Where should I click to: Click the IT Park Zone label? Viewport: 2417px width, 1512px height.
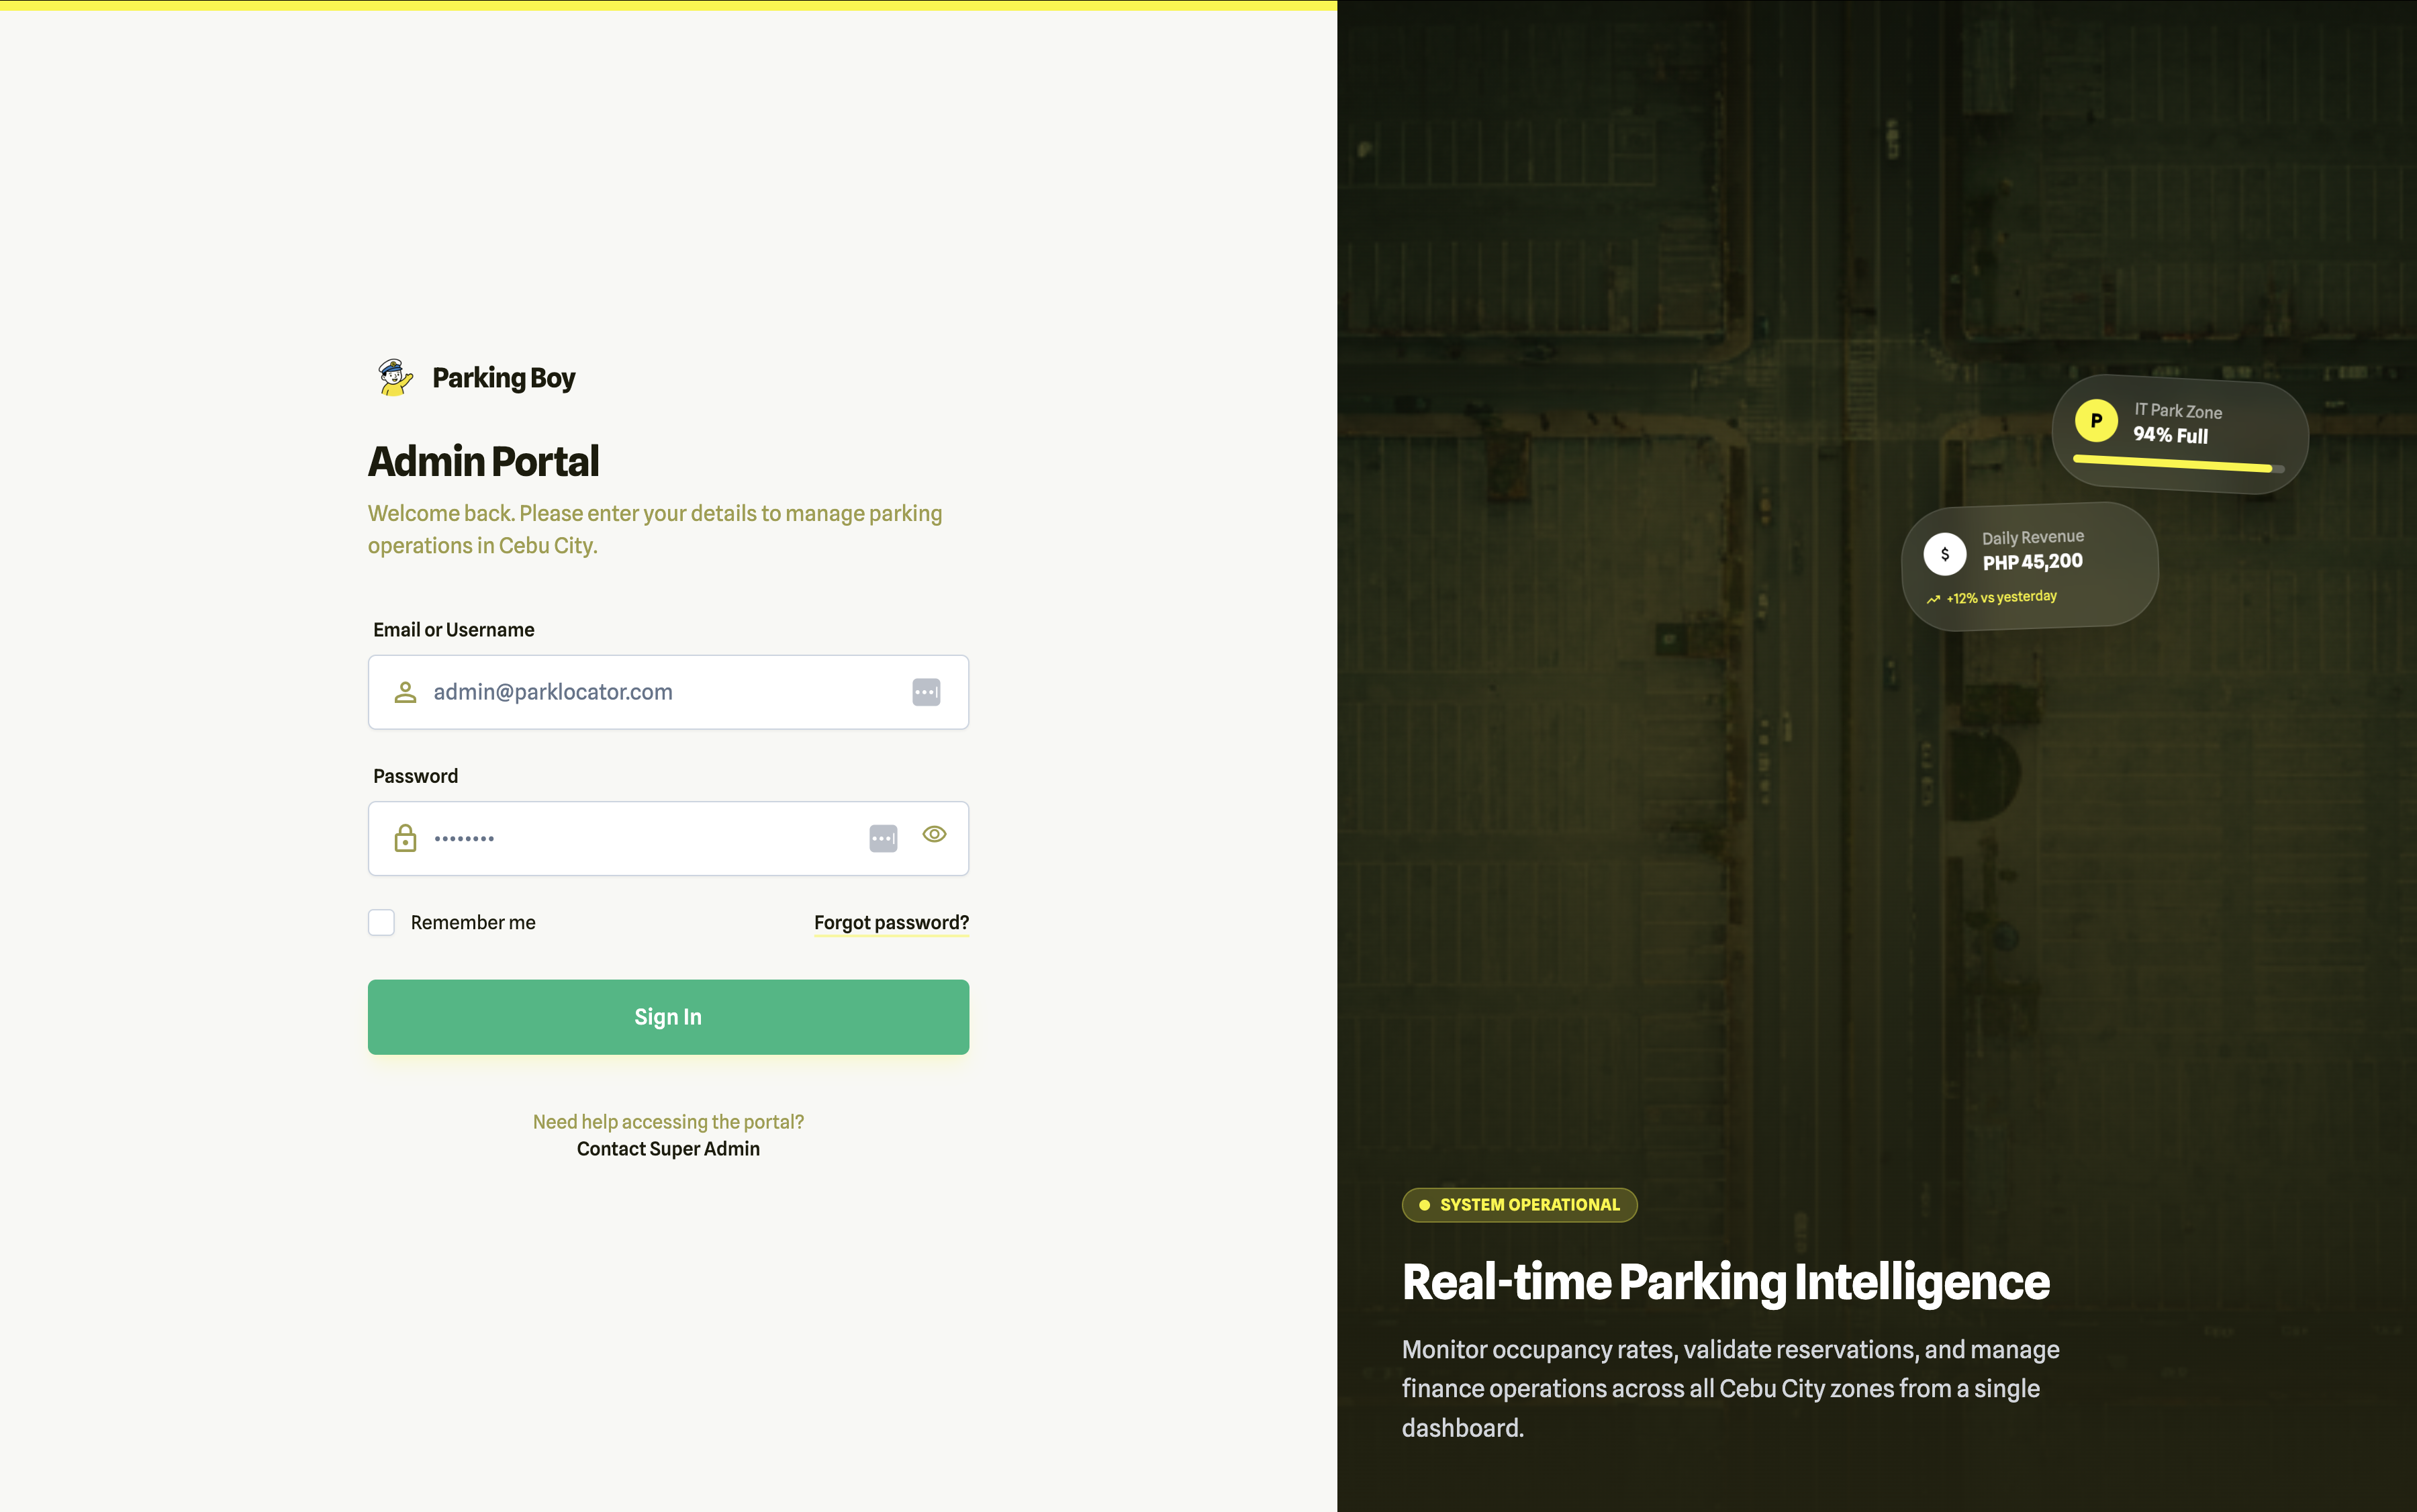tap(2178, 411)
